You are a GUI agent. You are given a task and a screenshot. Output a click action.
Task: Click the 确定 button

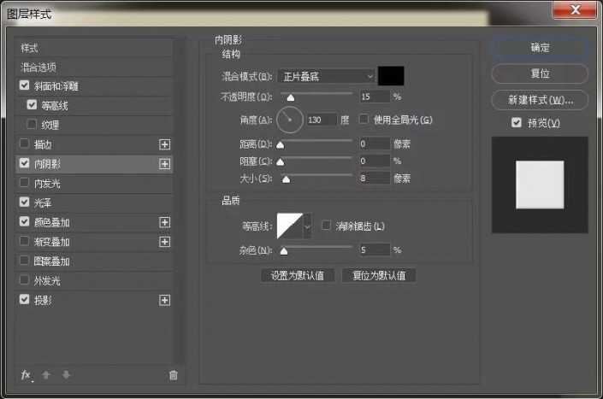coord(540,48)
